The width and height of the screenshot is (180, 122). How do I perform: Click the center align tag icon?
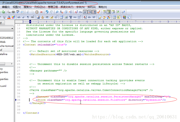click(71, 17)
